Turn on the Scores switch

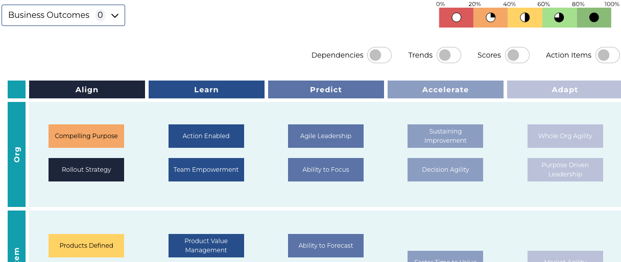(x=517, y=55)
